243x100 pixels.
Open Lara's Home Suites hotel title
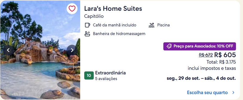coord(113,9)
